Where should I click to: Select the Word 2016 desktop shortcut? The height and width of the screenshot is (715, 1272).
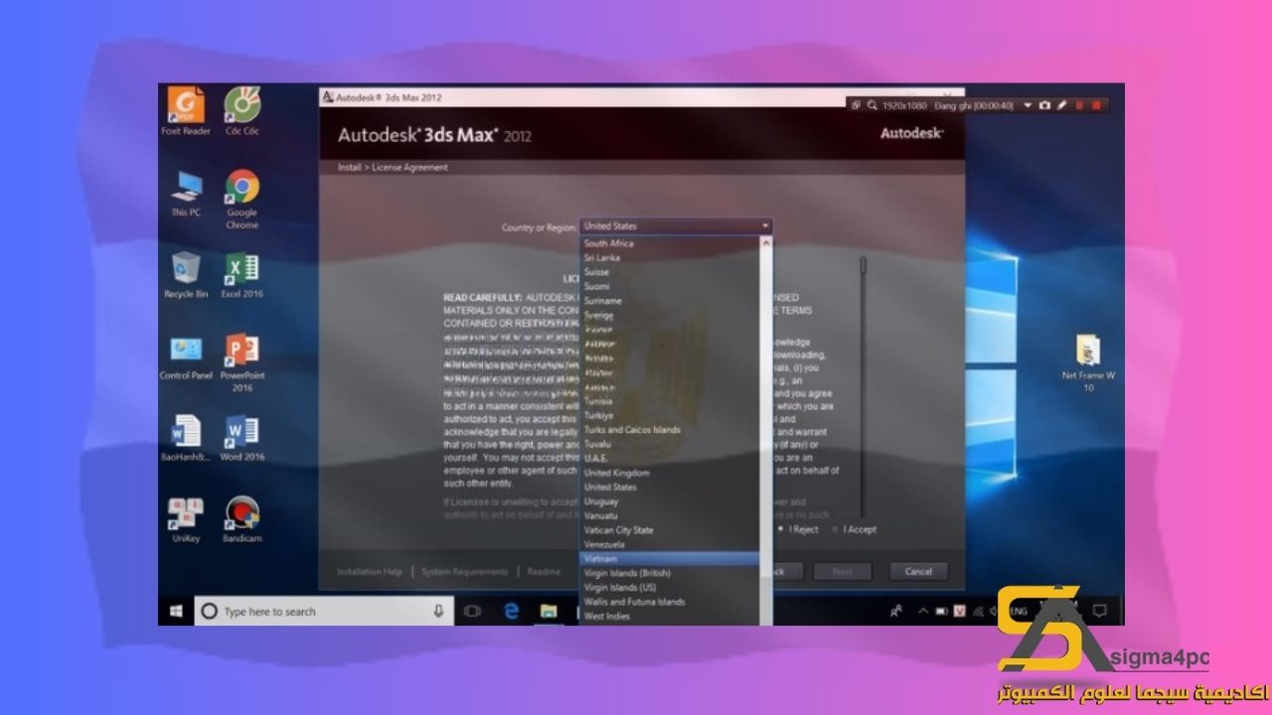tap(241, 438)
